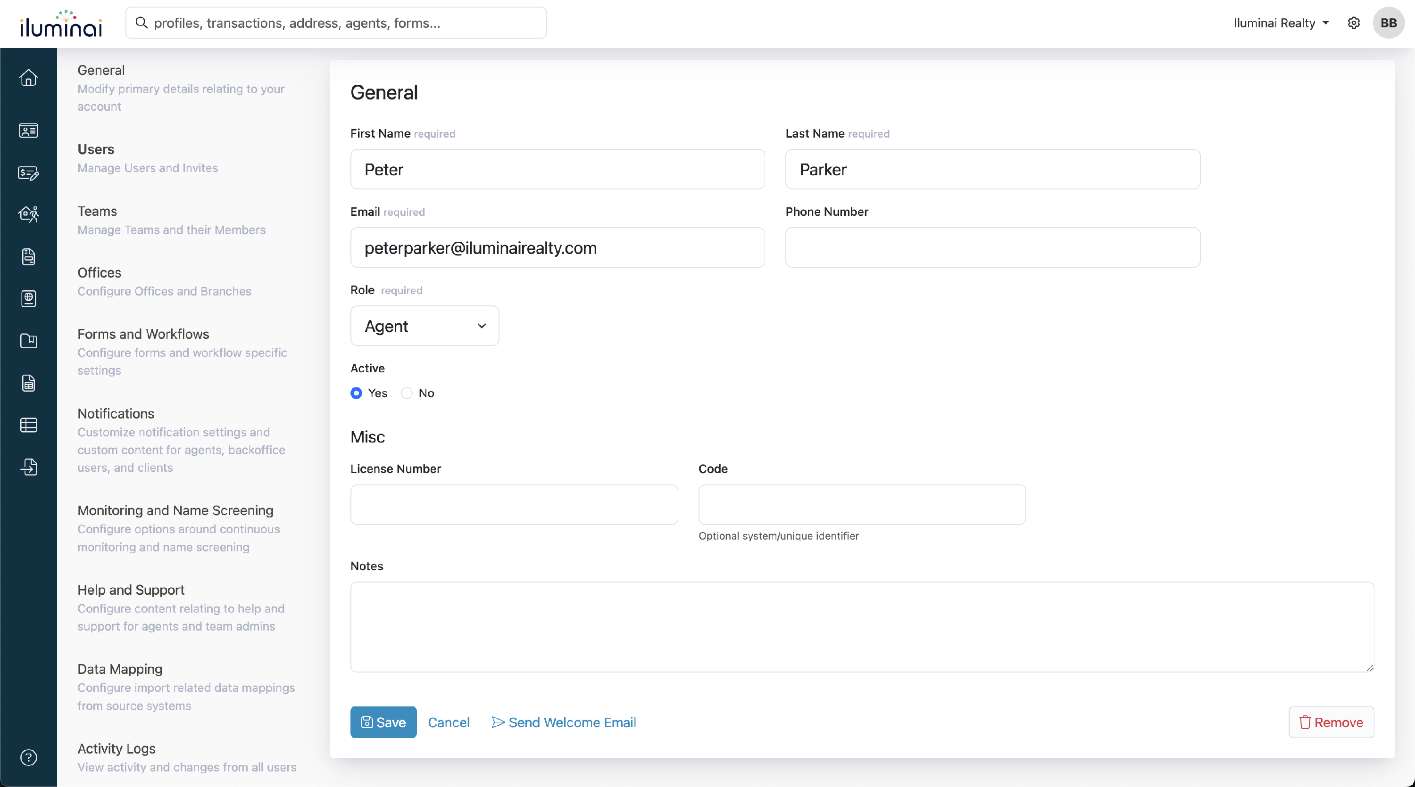
Task: Open the dollar payment edit icon
Action: pos(29,173)
